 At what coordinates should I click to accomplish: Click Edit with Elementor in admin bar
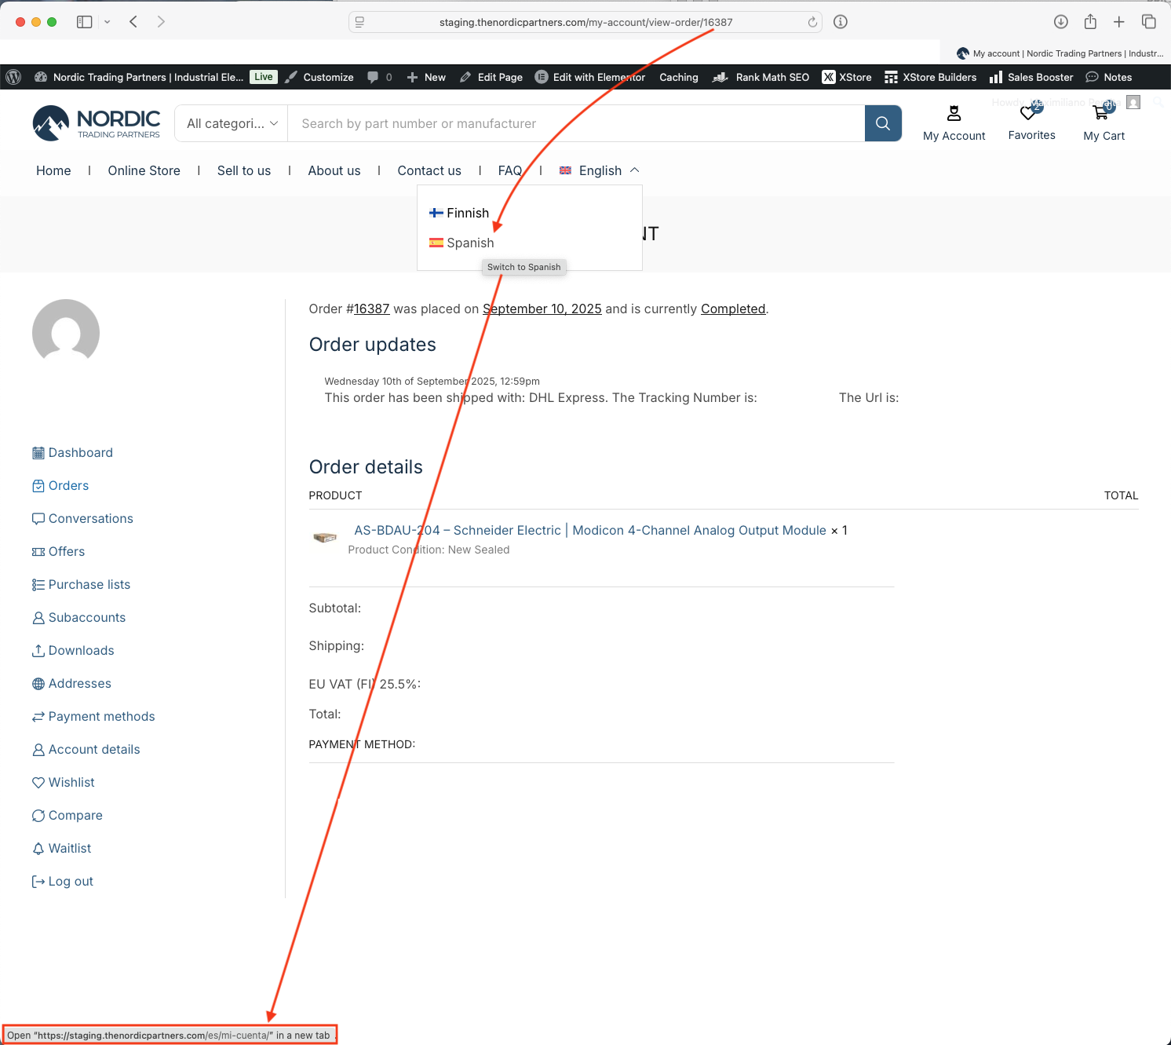pyautogui.click(x=598, y=77)
